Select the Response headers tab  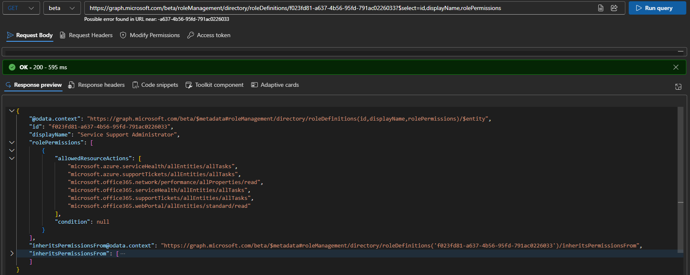click(97, 85)
